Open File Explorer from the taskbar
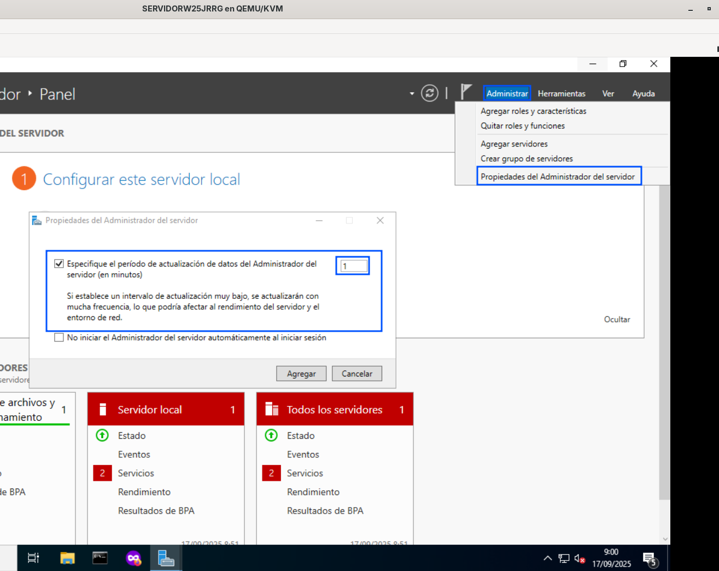The image size is (719, 571). coord(67,558)
